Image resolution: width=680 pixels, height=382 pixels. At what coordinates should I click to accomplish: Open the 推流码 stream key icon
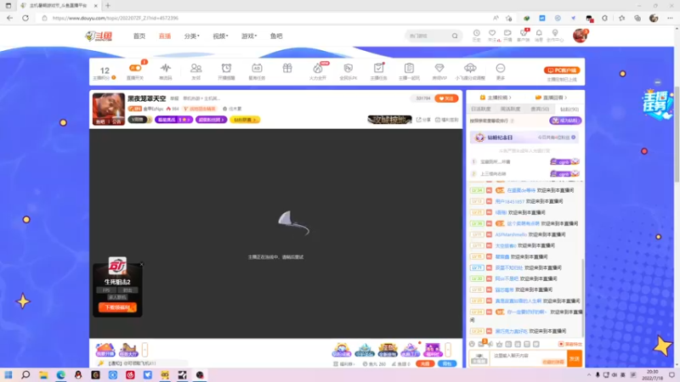(165, 68)
